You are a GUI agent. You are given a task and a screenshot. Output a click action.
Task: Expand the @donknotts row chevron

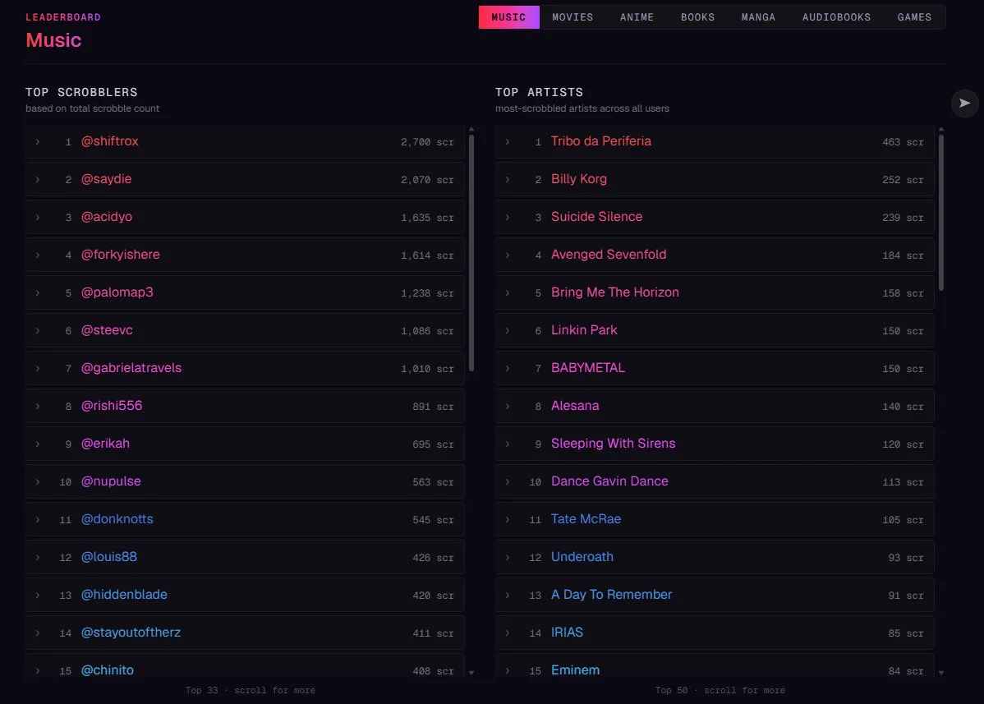click(x=38, y=519)
